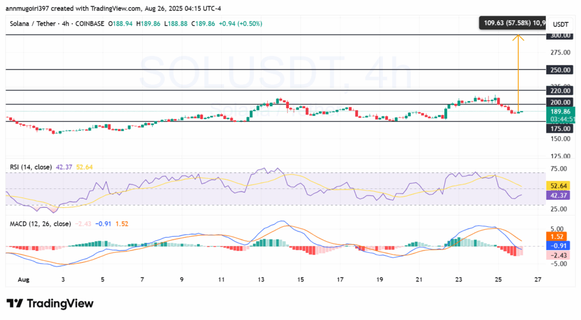
Task: Click the pink −2.43 MACD scale label
Action: (x=558, y=255)
